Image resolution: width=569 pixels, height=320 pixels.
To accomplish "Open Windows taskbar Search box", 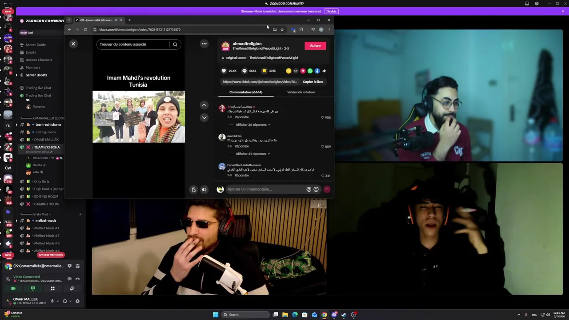I will point(246,315).
